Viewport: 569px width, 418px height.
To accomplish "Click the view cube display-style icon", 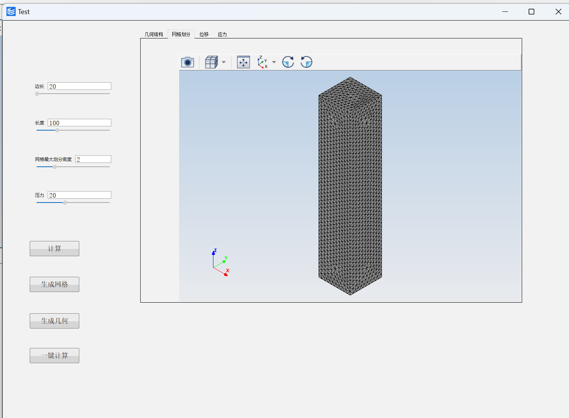I will (211, 62).
